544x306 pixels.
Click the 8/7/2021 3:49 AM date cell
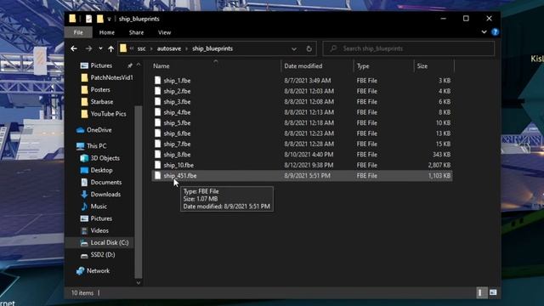pos(308,81)
